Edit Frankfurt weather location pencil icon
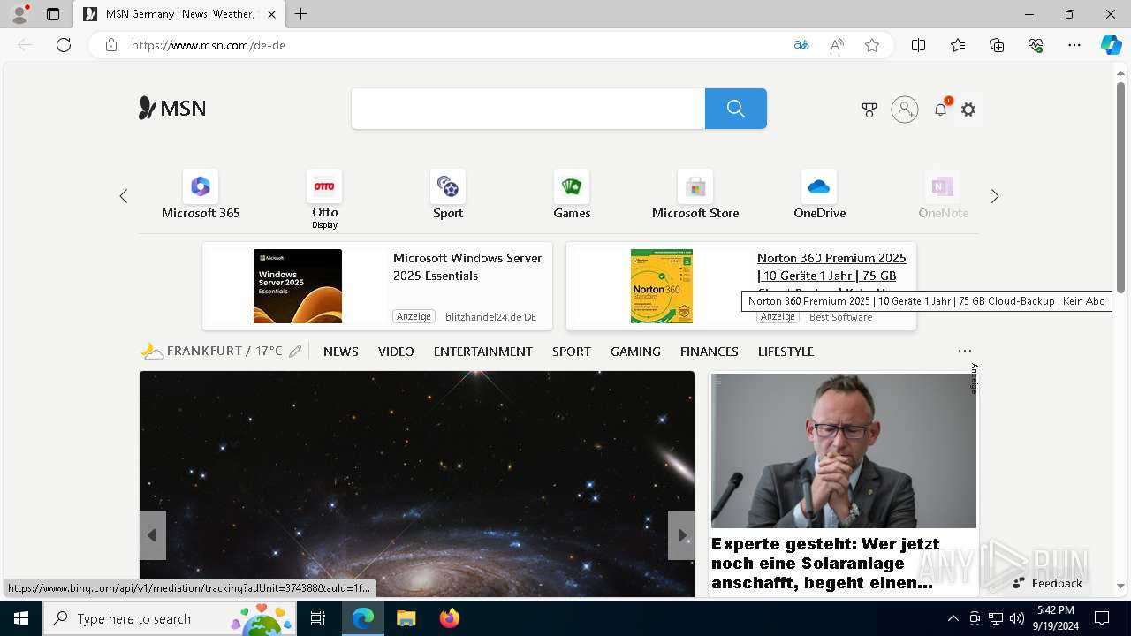 [295, 352]
